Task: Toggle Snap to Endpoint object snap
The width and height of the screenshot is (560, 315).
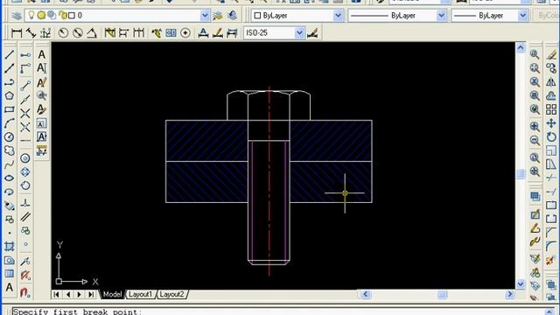Action: pos(25,86)
